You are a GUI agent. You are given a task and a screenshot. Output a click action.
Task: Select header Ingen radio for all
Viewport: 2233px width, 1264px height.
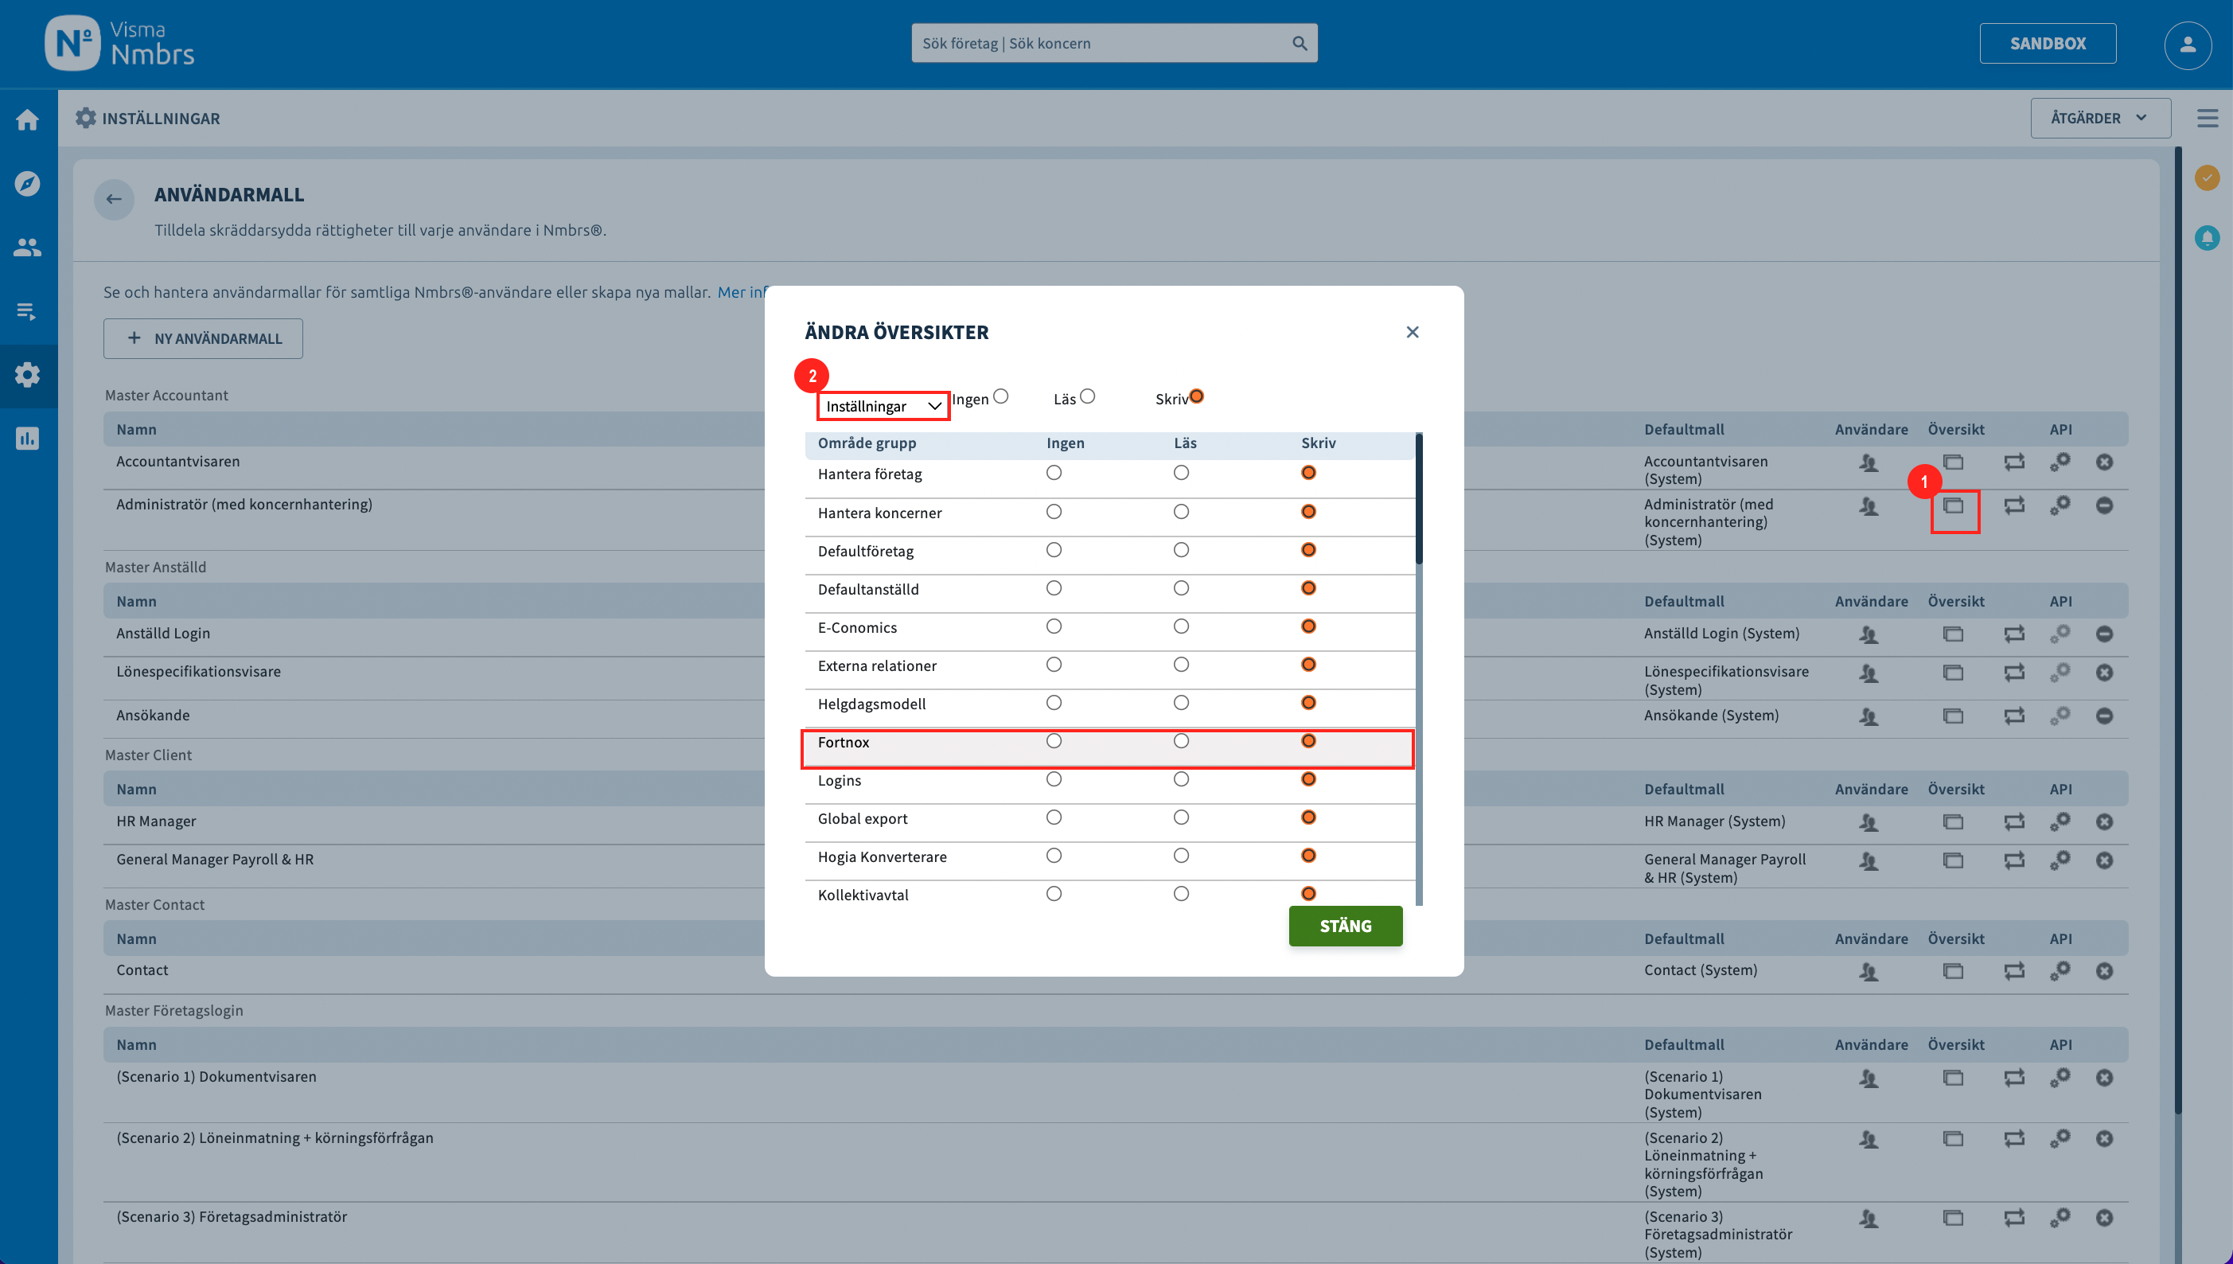(x=1000, y=396)
